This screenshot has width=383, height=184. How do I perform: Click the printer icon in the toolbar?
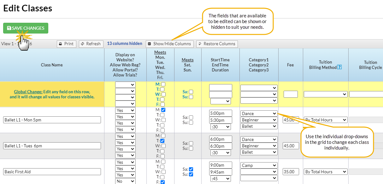coord(61,44)
